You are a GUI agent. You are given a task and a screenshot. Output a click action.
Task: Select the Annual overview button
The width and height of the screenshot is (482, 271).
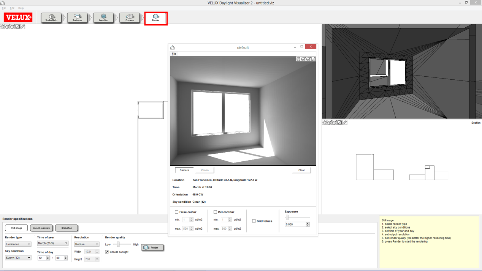tap(41, 228)
